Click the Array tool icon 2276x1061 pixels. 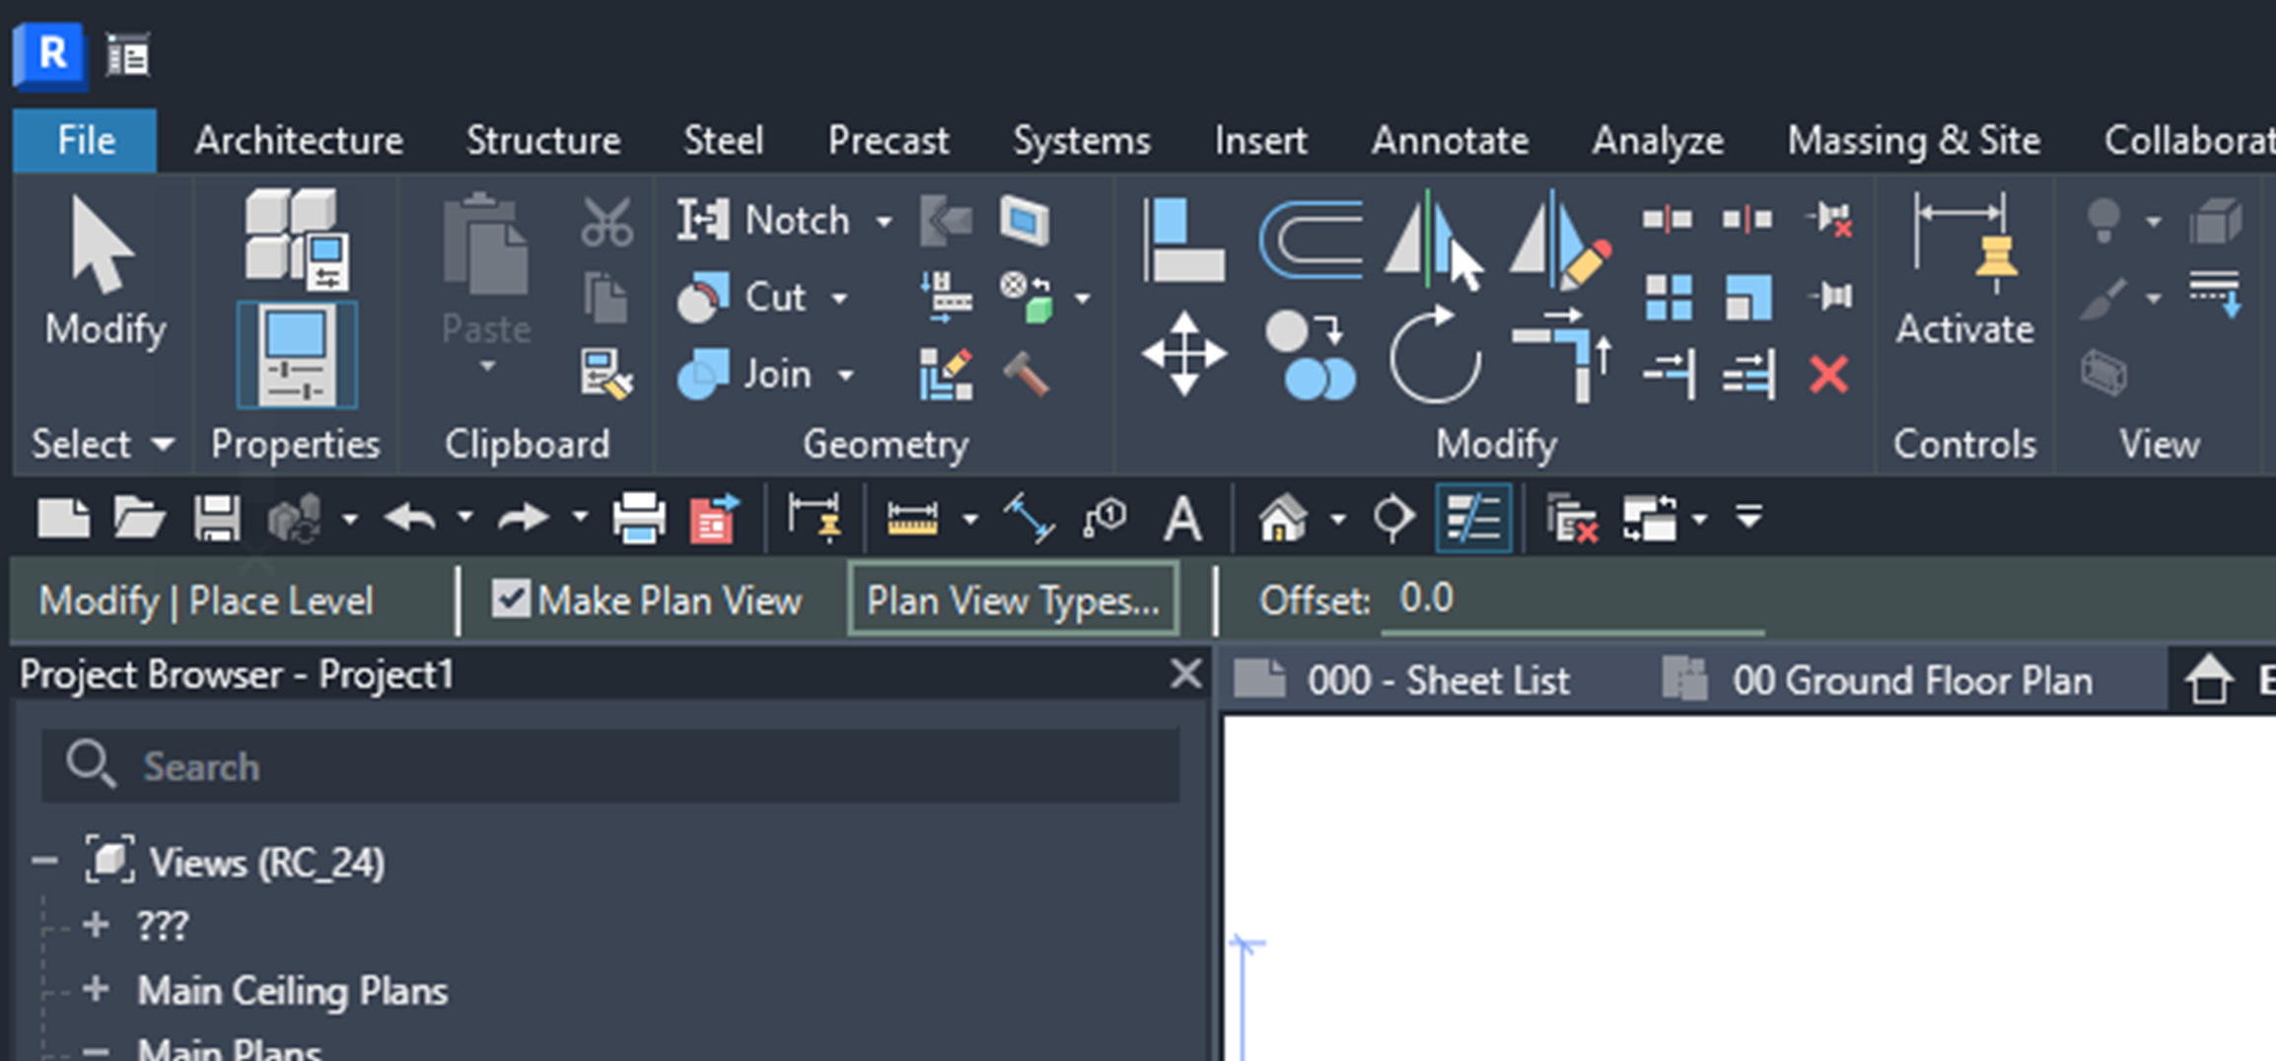click(1669, 297)
